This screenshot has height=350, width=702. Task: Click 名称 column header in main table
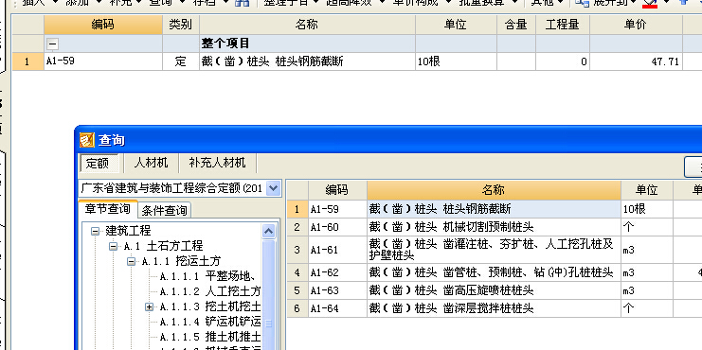307,25
